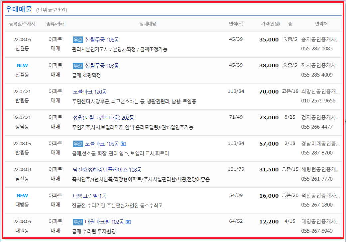Click the 면적(㎡) column header
The image size is (346, 242).
click(x=236, y=24)
